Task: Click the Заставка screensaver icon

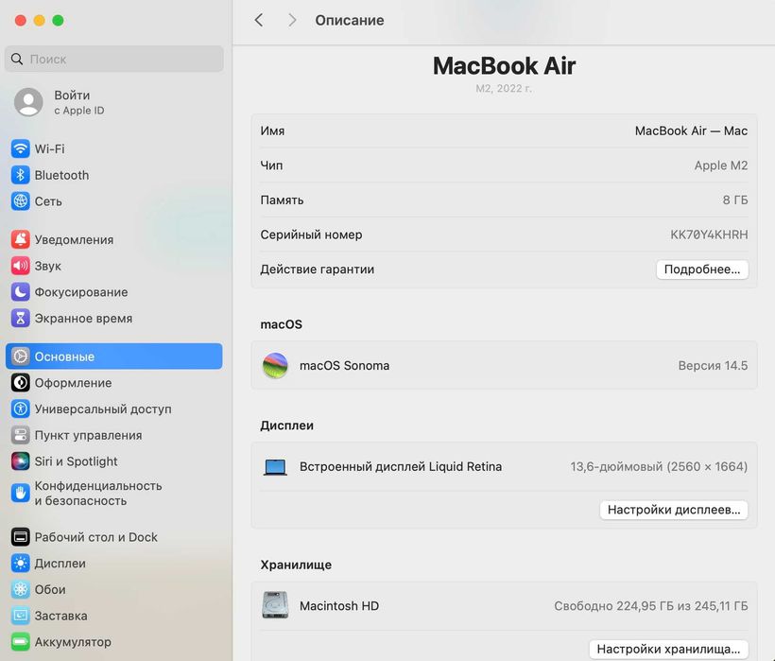Action: 20,616
